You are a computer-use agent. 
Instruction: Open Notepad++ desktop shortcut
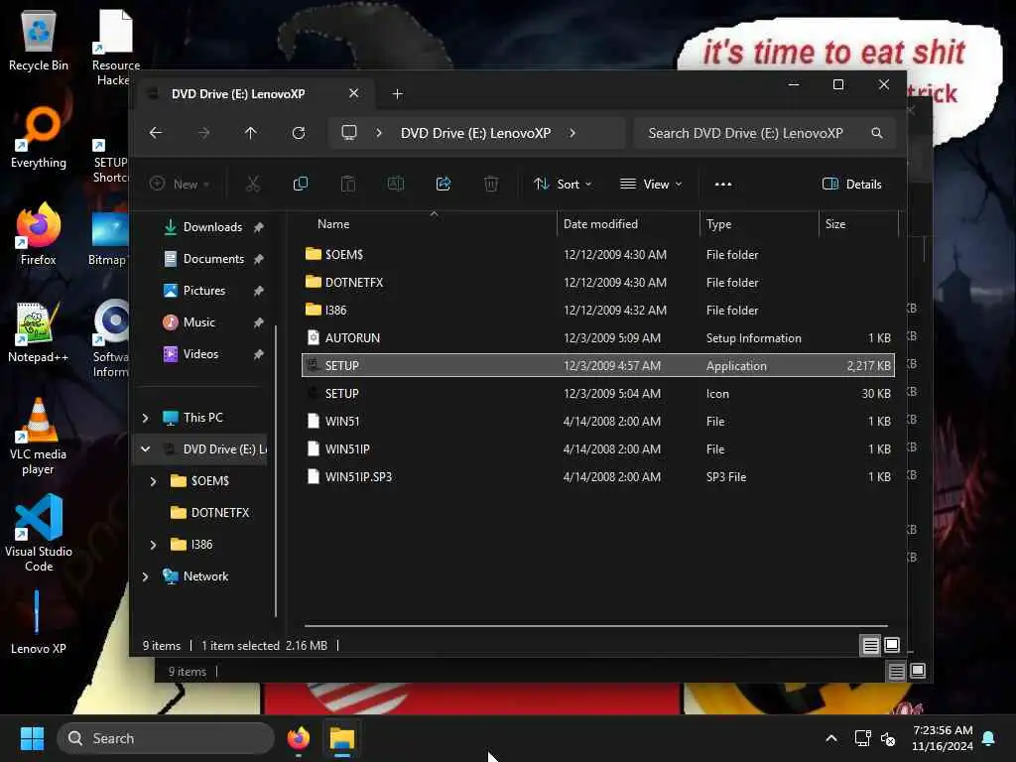(39, 332)
